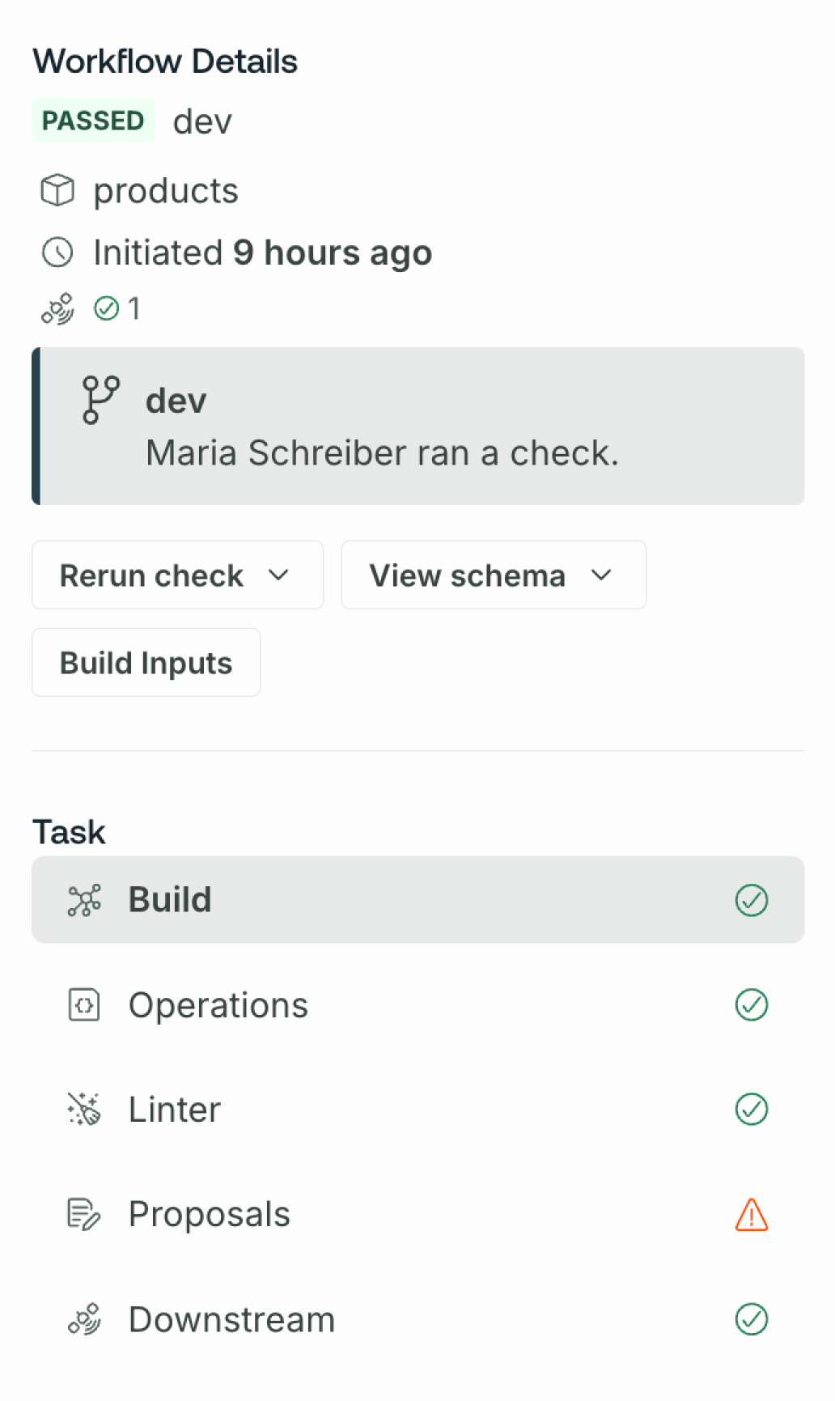Screen dimensions: 835x1401
Task: Click the git branch icon in dev card
Action: pos(100,400)
